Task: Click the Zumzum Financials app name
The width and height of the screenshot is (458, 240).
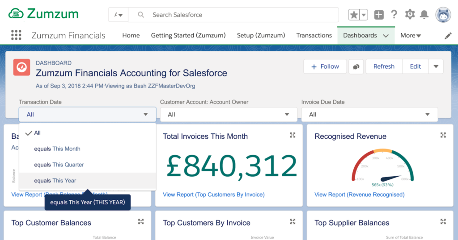Action: pos(68,36)
